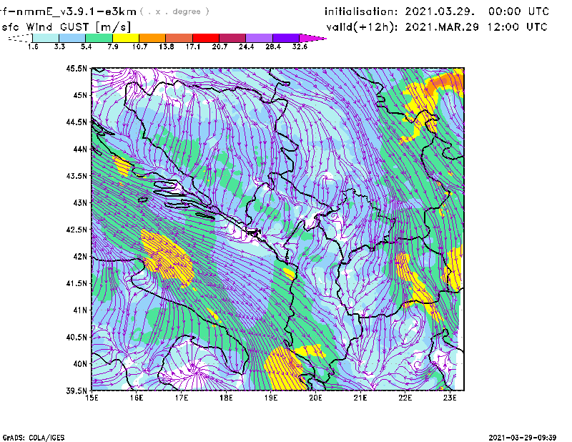Image resolution: width=572 pixels, height=442 pixels.
Task: Select the green legend swatch between 5.4 and 7.9
Action: tap(99, 38)
